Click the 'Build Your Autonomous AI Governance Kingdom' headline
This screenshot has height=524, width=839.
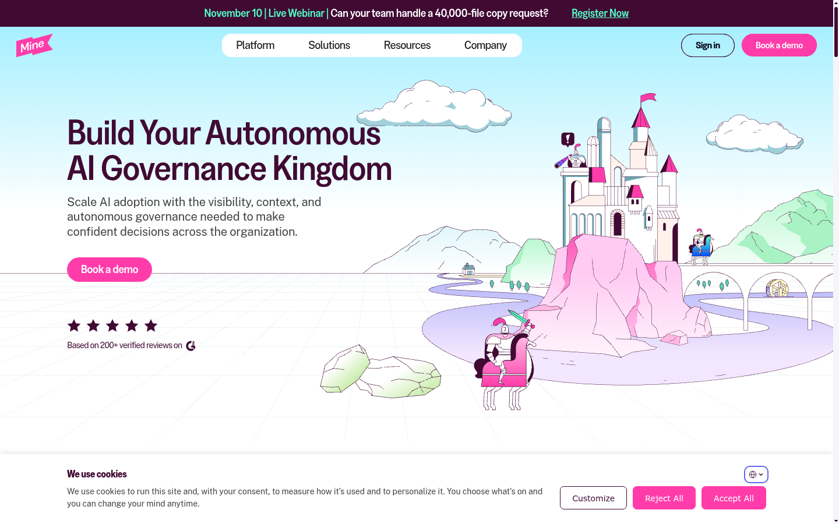tap(229, 151)
